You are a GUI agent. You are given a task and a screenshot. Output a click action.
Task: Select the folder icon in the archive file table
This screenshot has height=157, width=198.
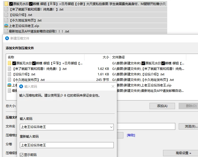click(9, 63)
